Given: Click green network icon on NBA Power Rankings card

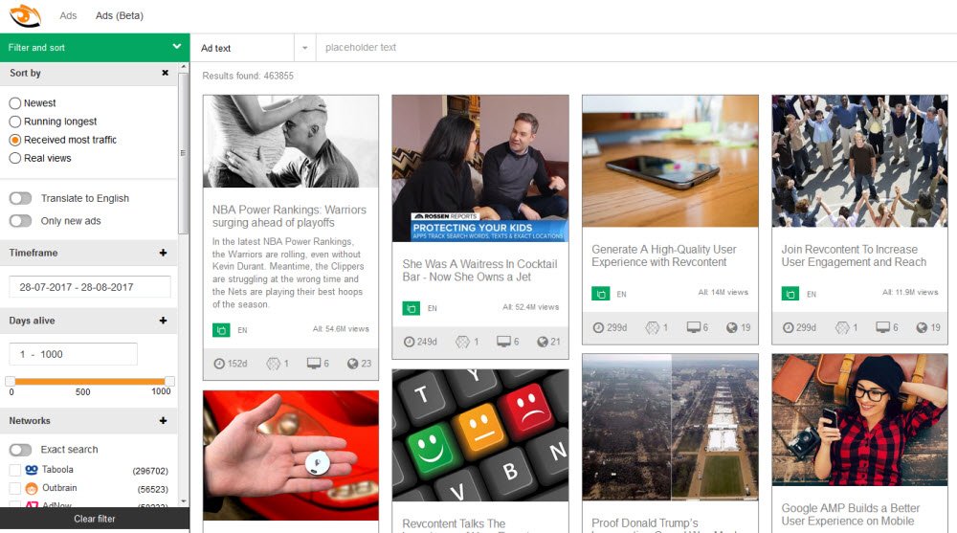Looking at the screenshot, I should 221,330.
